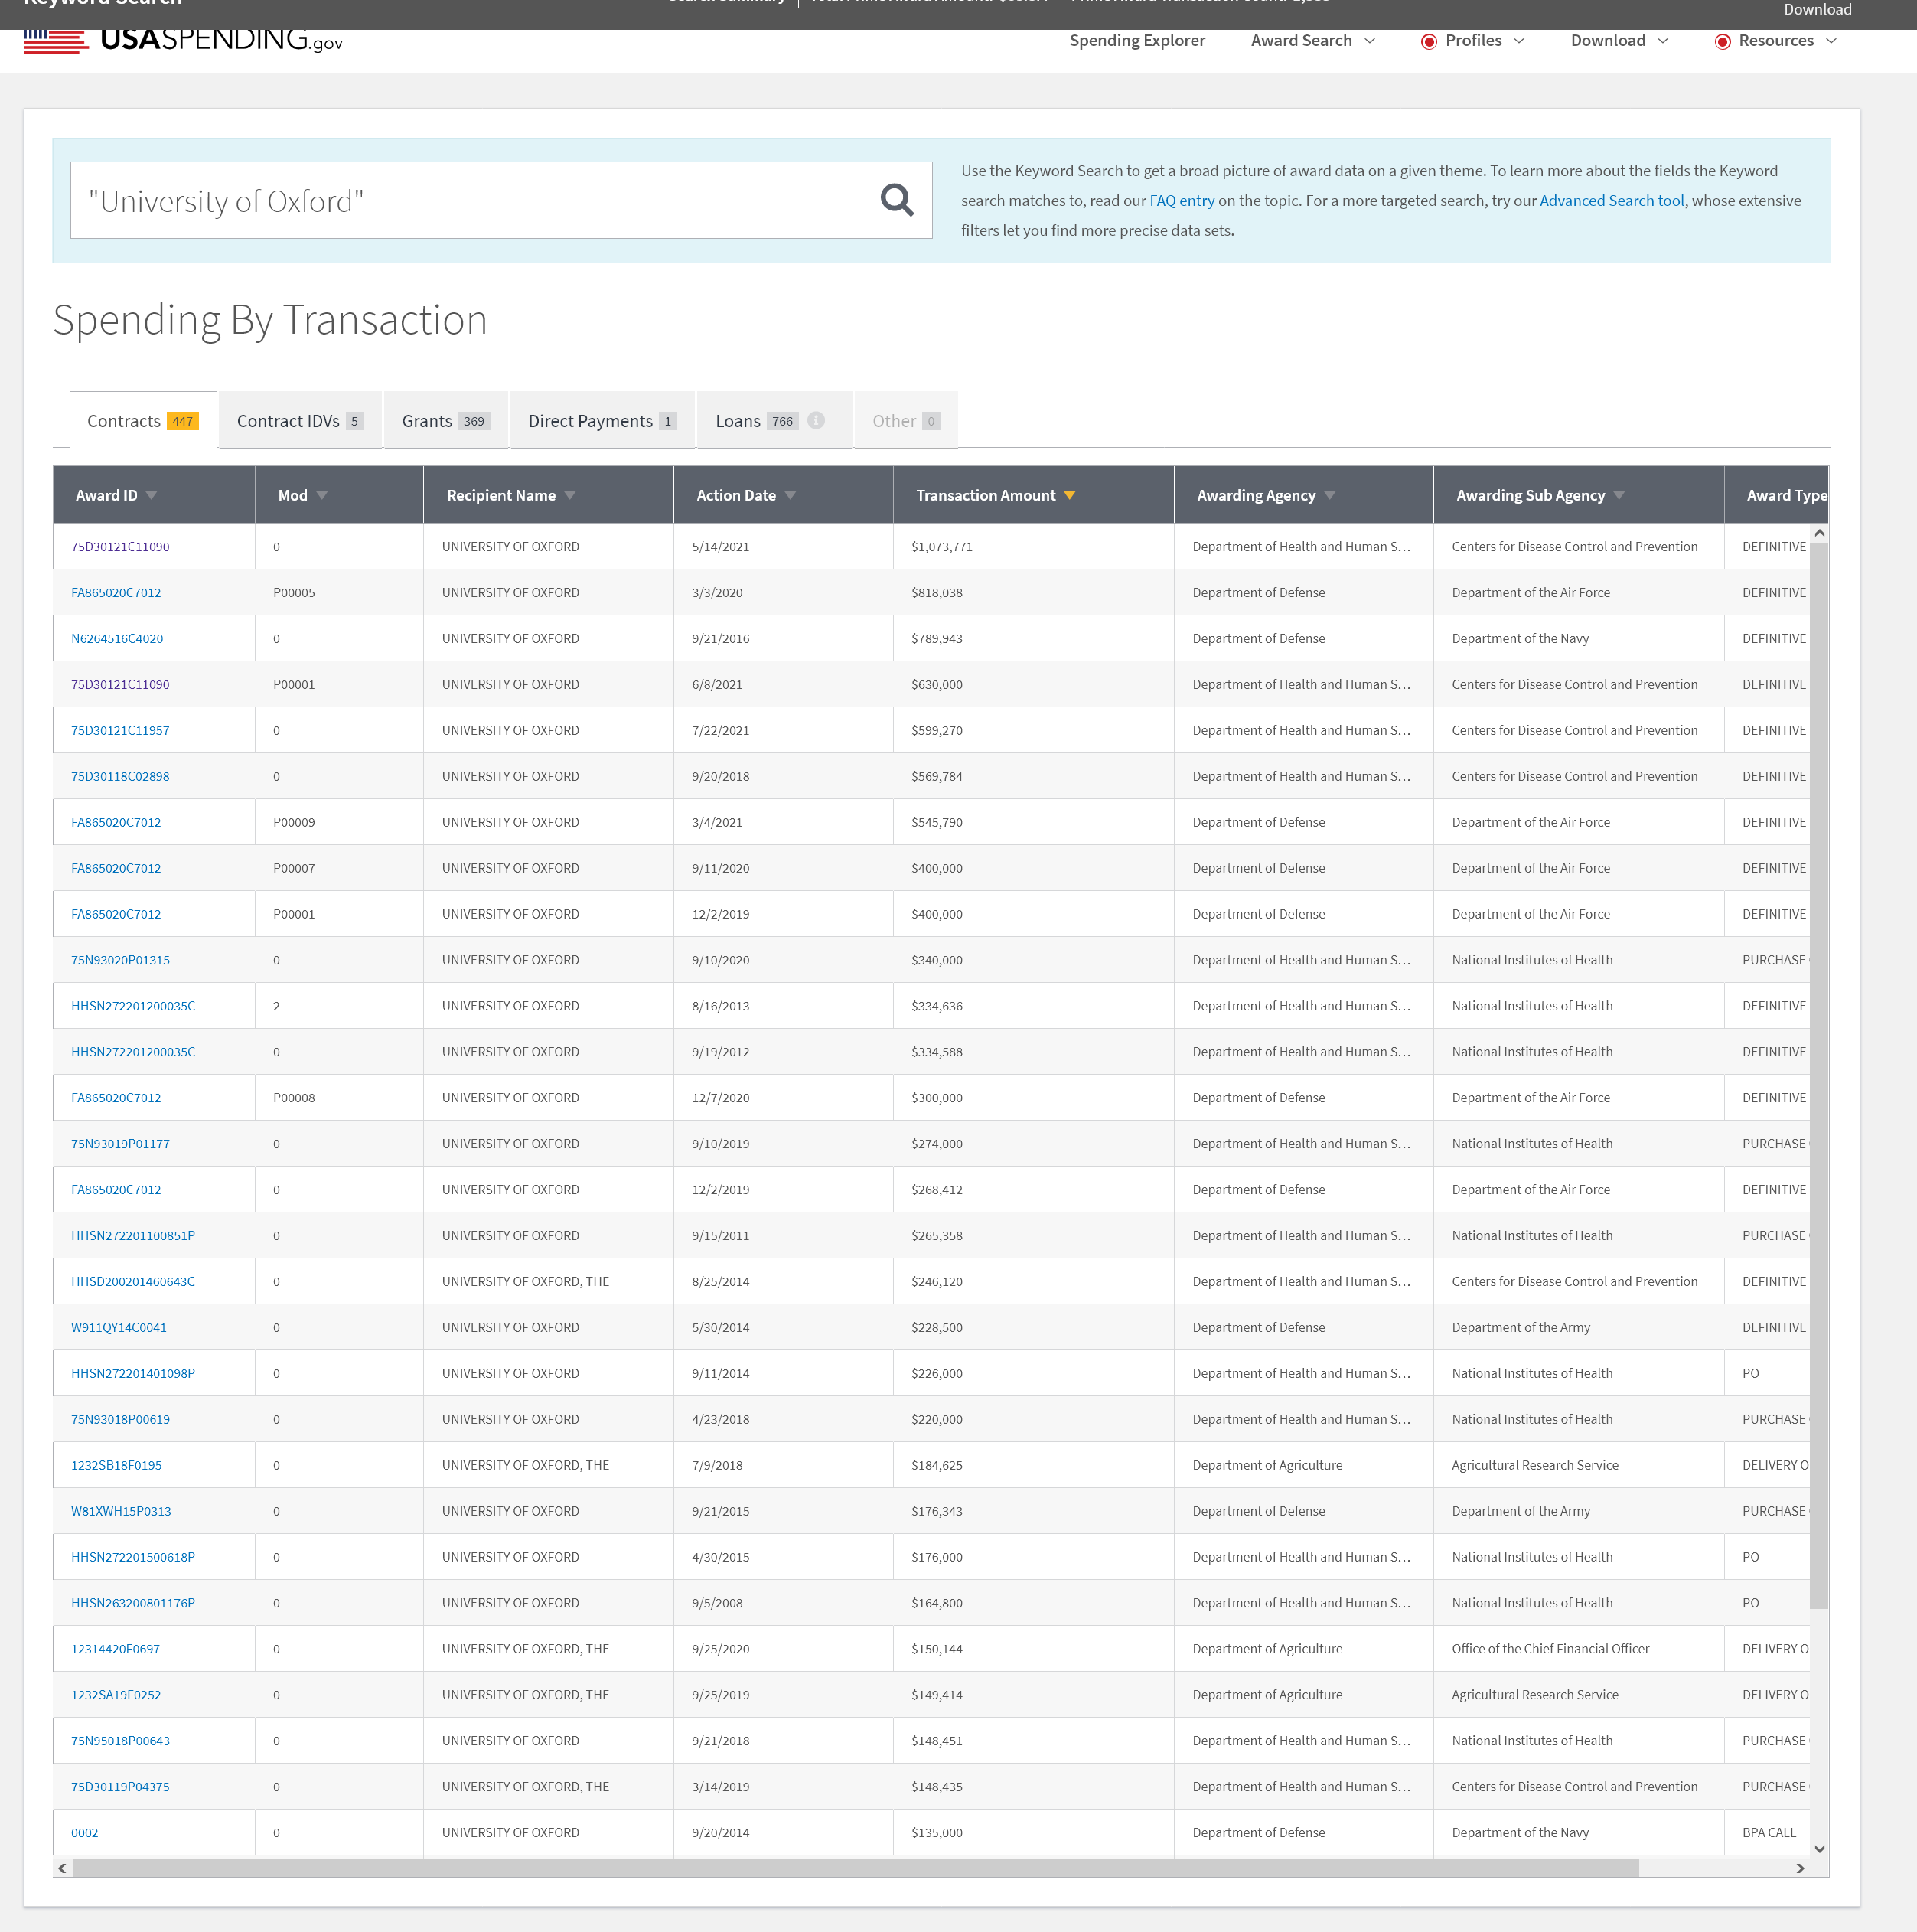This screenshot has height=1932, width=1917.
Task: Open award 75N93020P01315 link
Action: click(x=120, y=960)
